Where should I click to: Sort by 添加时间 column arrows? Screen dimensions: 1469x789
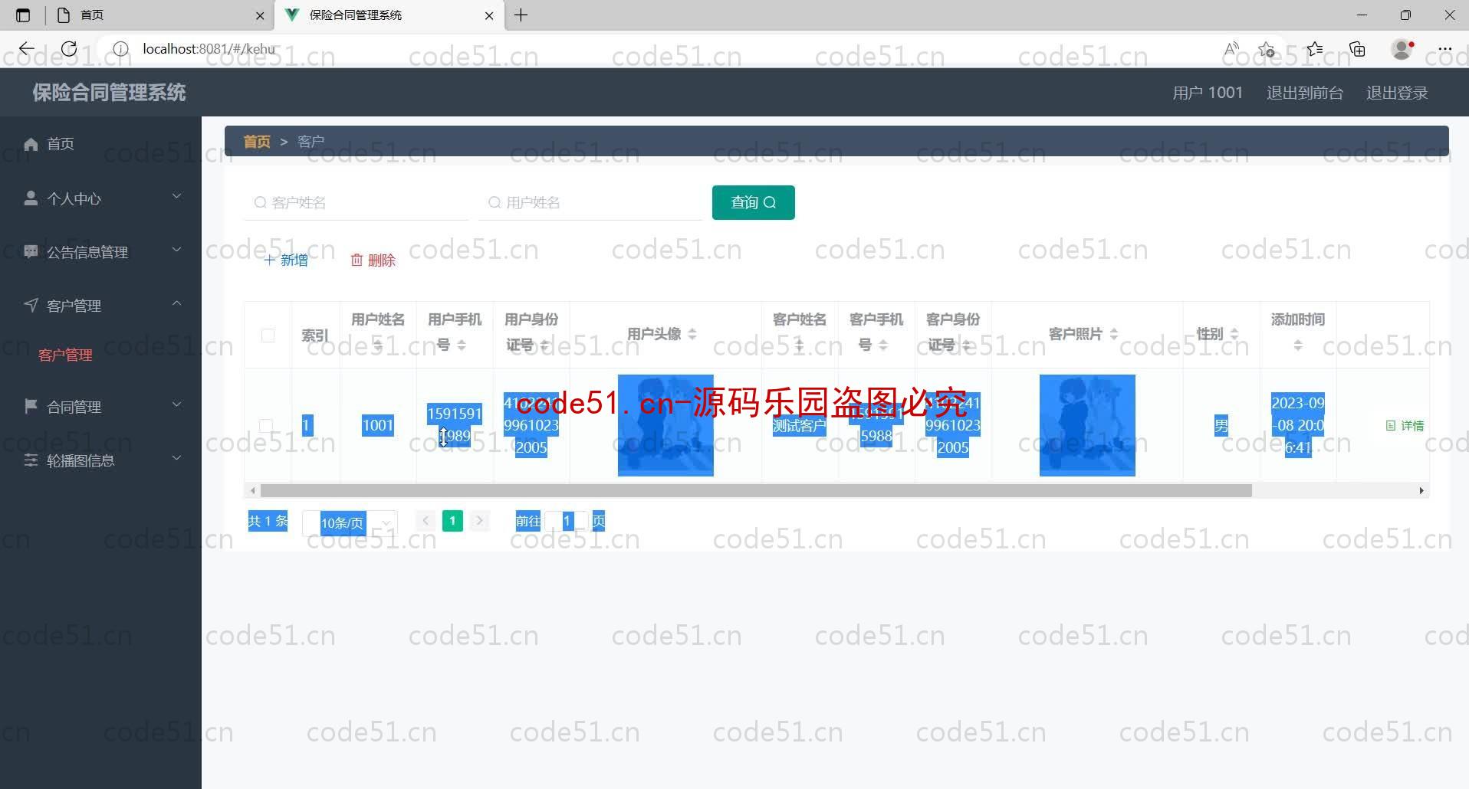coord(1298,345)
